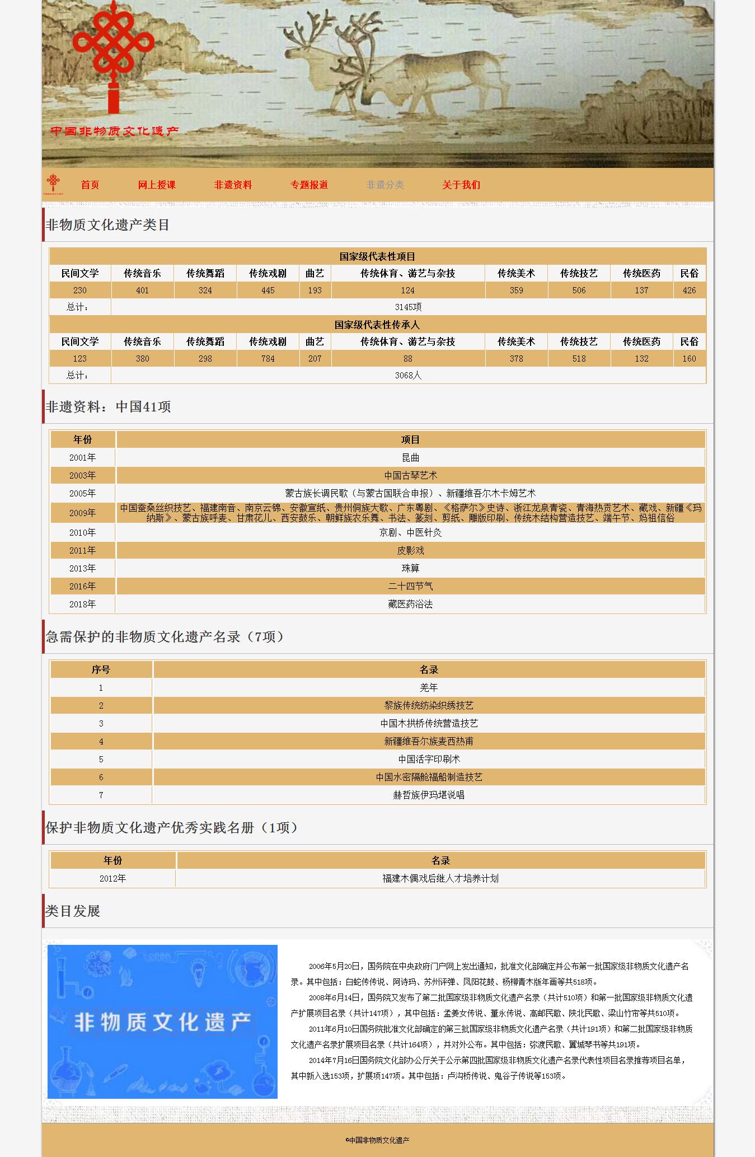
Task: Select the 2001年 row year cell
Action: (83, 457)
